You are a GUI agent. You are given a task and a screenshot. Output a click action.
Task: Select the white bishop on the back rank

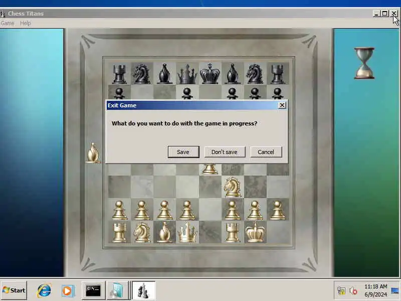tap(164, 232)
